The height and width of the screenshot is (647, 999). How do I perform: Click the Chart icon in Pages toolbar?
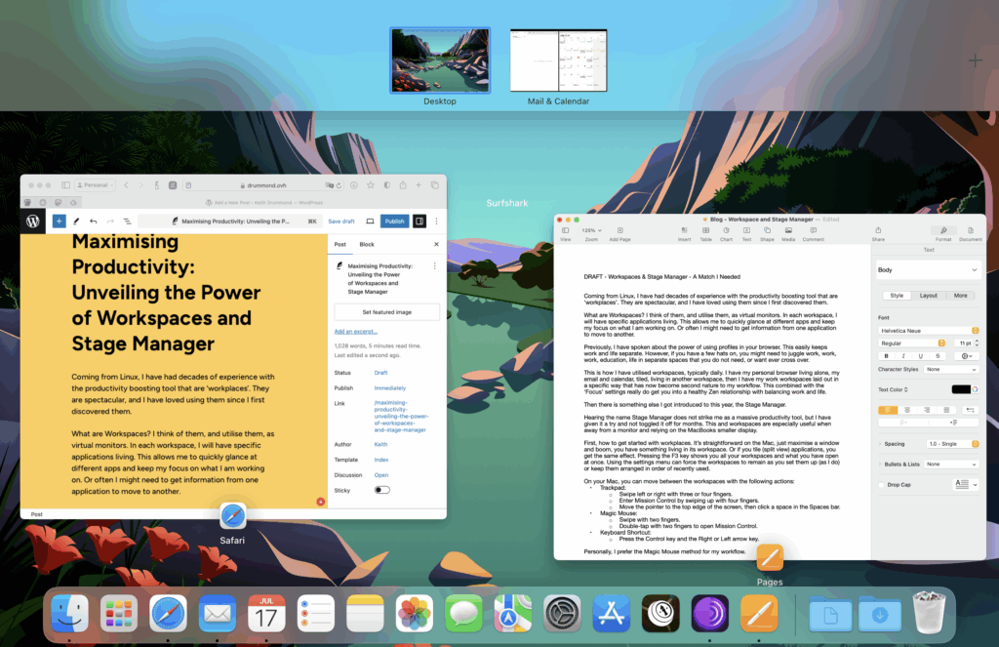726,234
